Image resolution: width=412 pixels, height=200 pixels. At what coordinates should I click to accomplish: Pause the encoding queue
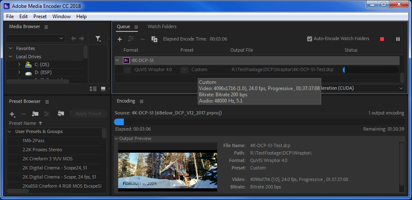coord(398,39)
